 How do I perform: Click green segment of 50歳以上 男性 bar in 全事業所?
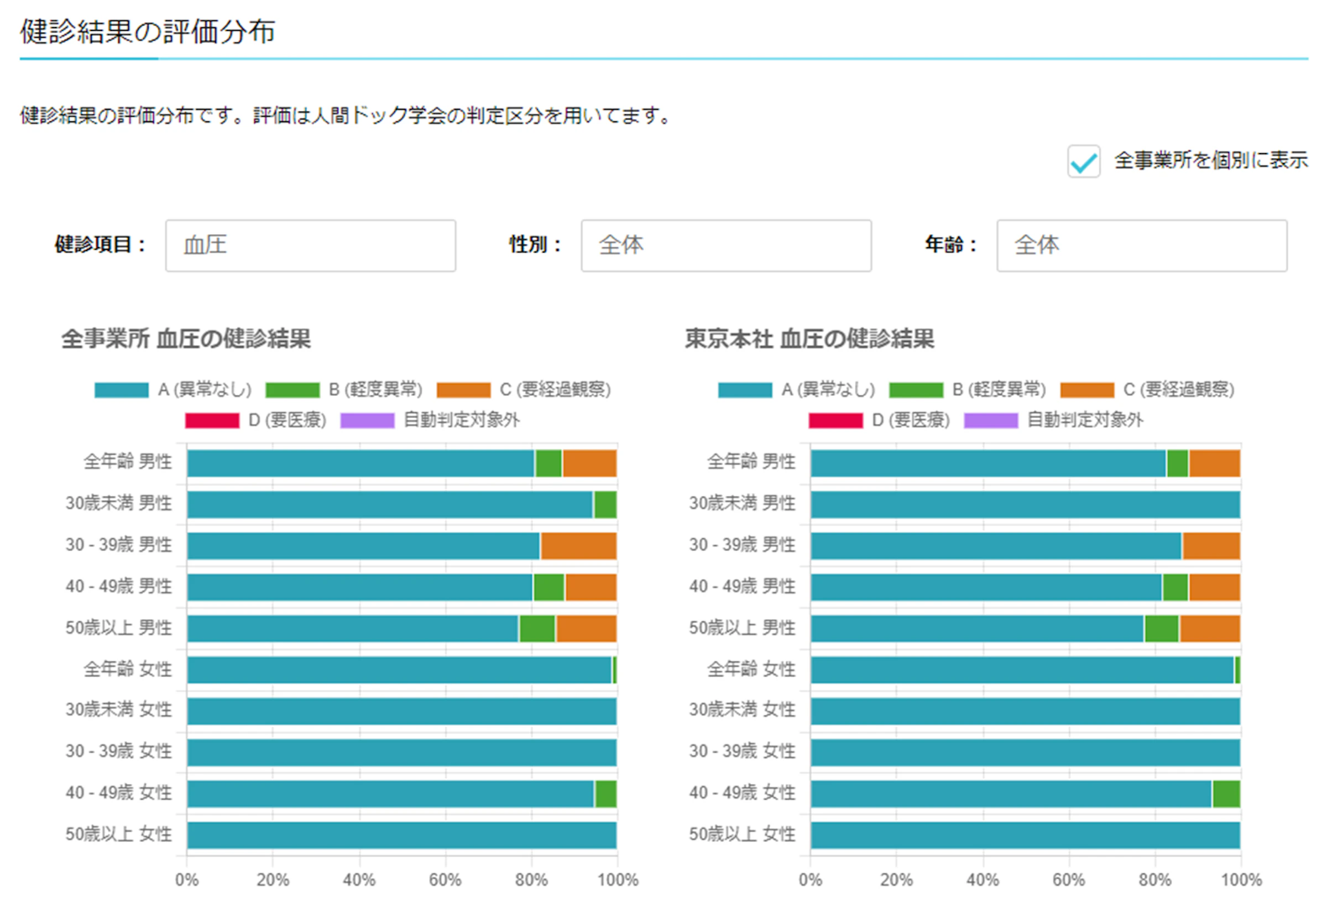(537, 629)
